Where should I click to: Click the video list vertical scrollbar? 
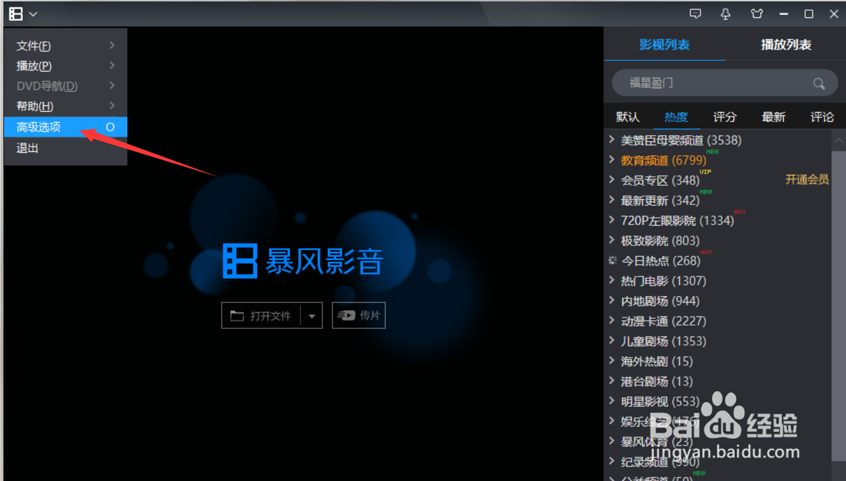839,305
